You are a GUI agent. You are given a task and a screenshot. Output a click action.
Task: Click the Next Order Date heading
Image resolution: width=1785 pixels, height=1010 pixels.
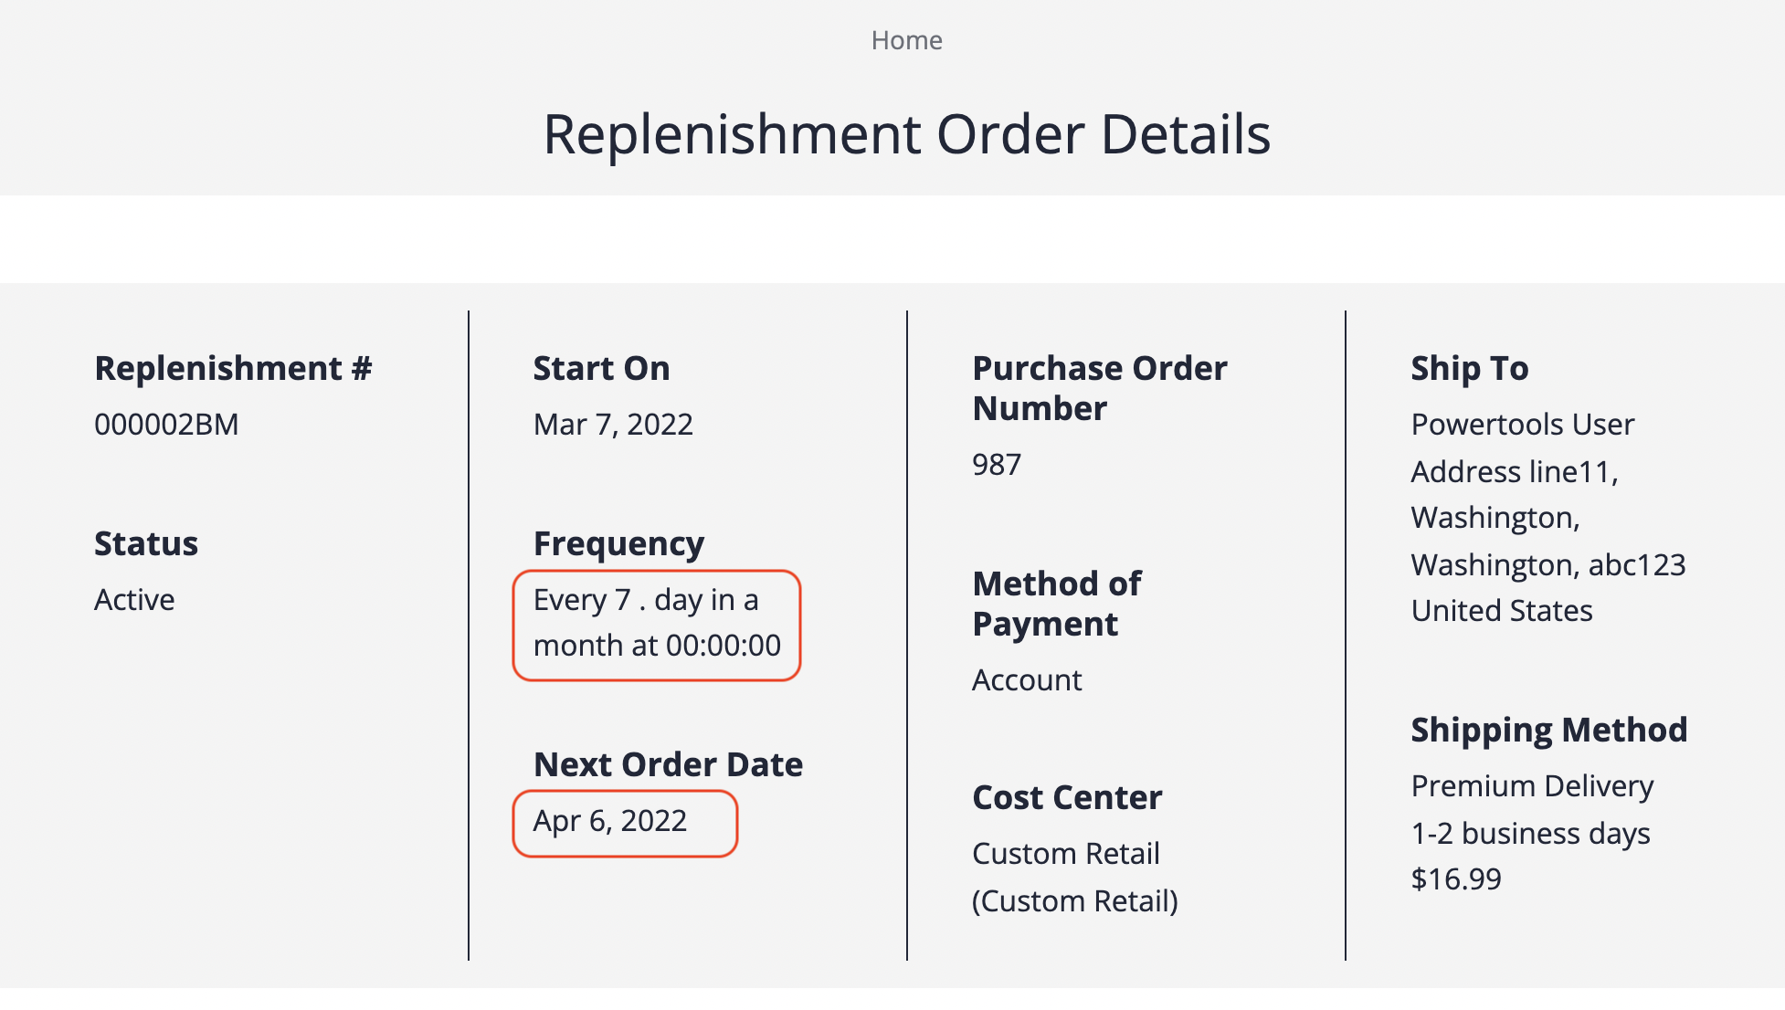coord(668,764)
